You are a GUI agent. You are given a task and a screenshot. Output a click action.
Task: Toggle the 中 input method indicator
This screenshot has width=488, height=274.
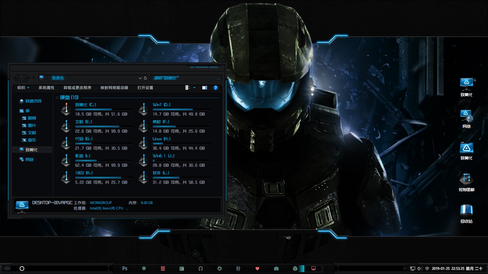coord(427,269)
